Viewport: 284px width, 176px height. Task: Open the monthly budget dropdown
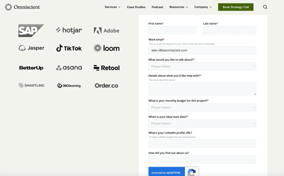[x=202, y=107]
